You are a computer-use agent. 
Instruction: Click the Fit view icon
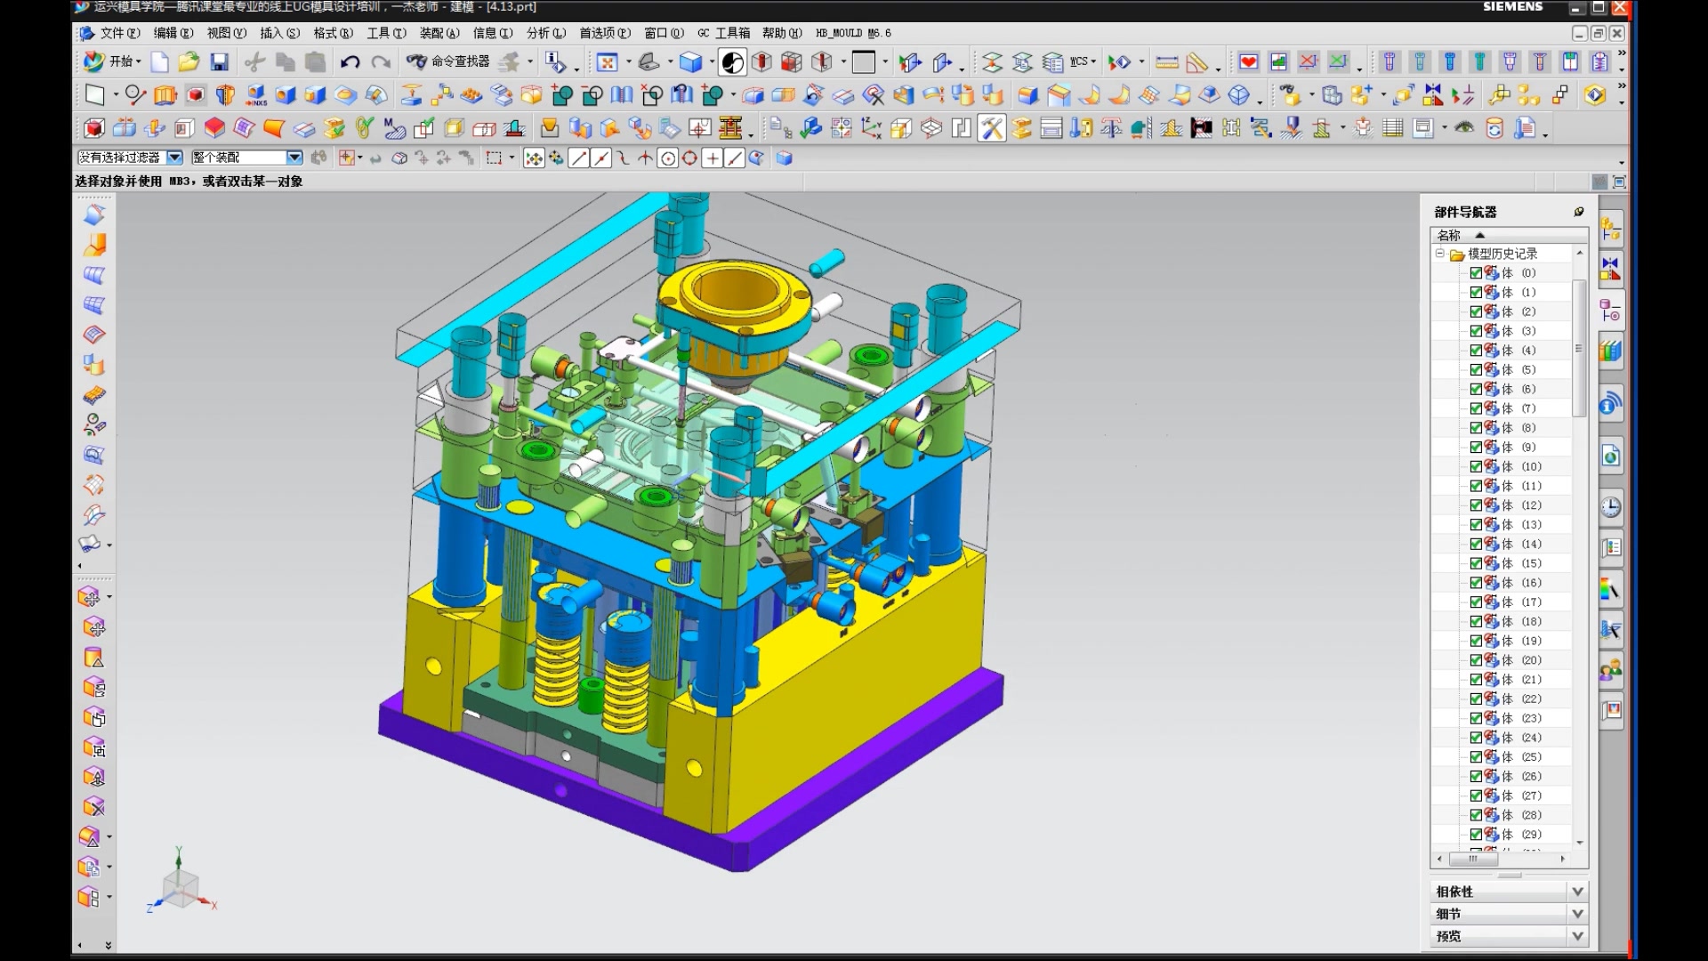click(607, 61)
